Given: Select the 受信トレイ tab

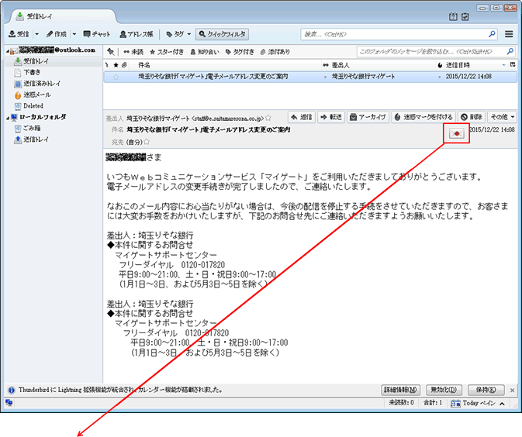Looking at the screenshot, I should click(x=63, y=16).
